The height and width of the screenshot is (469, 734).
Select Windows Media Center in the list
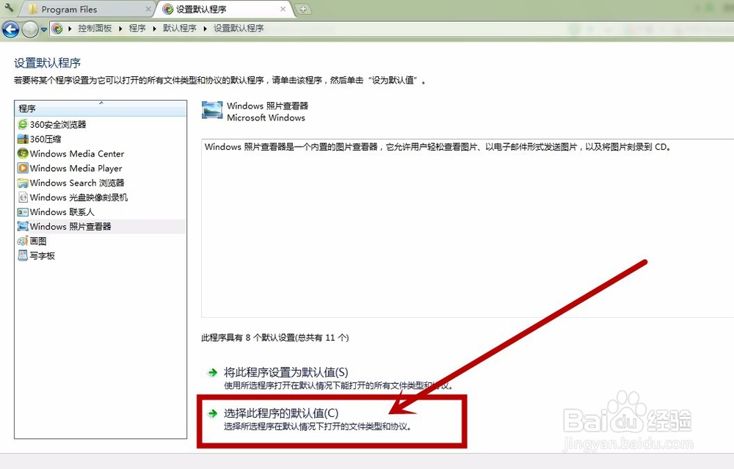(101, 153)
